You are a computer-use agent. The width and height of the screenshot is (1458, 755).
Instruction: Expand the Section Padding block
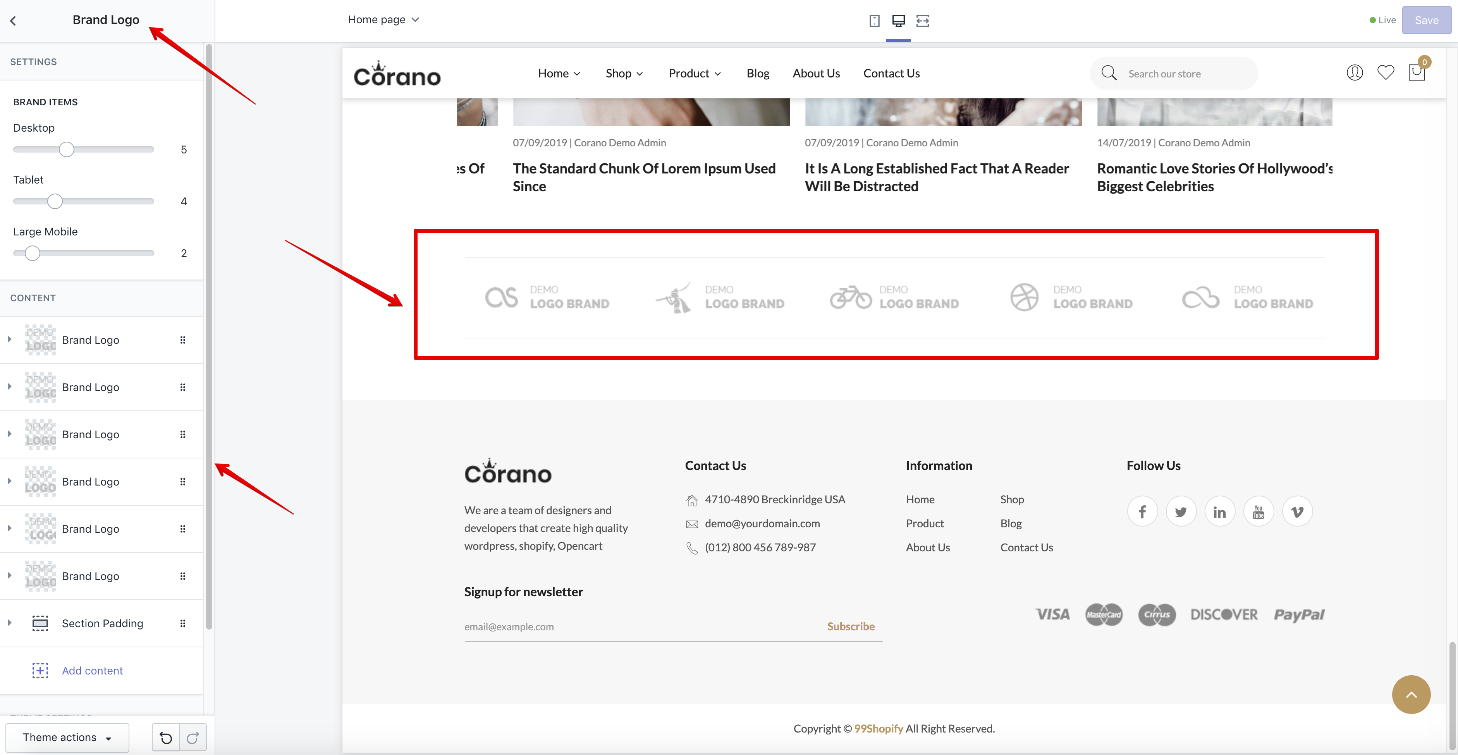[x=10, y=623]
